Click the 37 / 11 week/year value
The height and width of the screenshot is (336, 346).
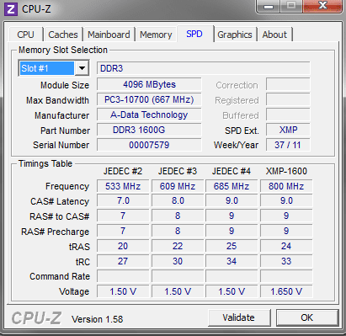point(288,145)
